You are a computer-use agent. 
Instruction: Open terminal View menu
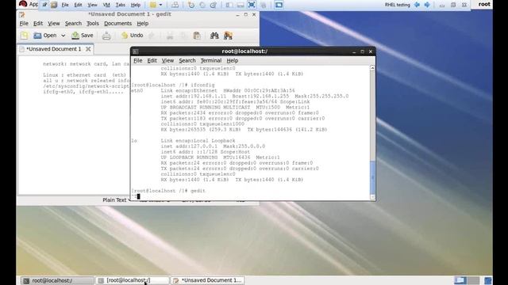[167, 61]
